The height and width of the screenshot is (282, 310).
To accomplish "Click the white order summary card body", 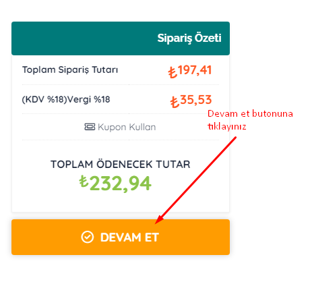I will click(121, 134).
